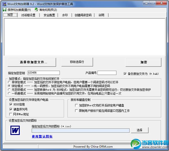Click the 产品编号 input field

click(x=107, y=73)
